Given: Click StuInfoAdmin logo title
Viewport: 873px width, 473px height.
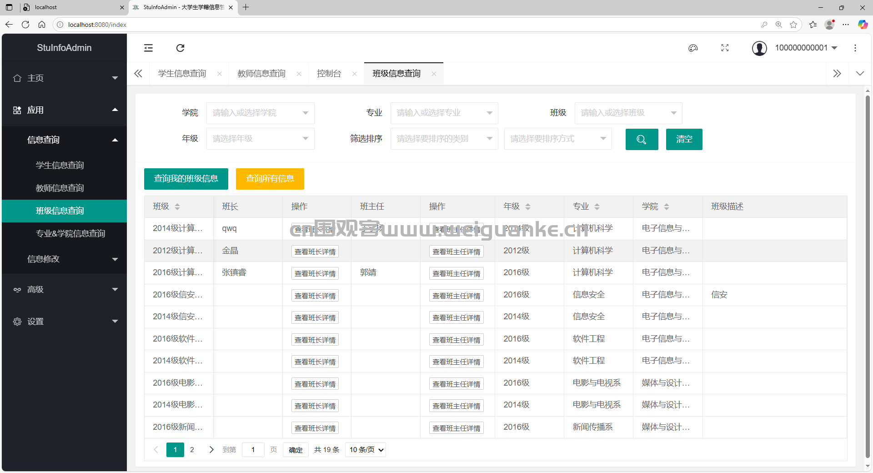Looking at the screenshot, I should click(x=64, y=48).
